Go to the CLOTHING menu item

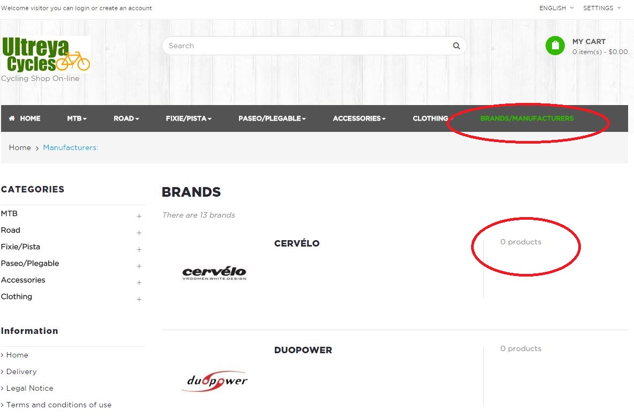(430, 118)
